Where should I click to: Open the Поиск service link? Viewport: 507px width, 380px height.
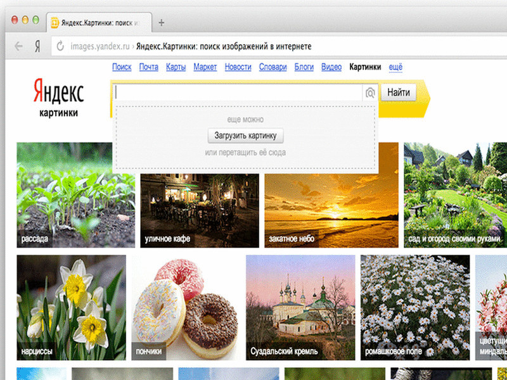point(122,67)
